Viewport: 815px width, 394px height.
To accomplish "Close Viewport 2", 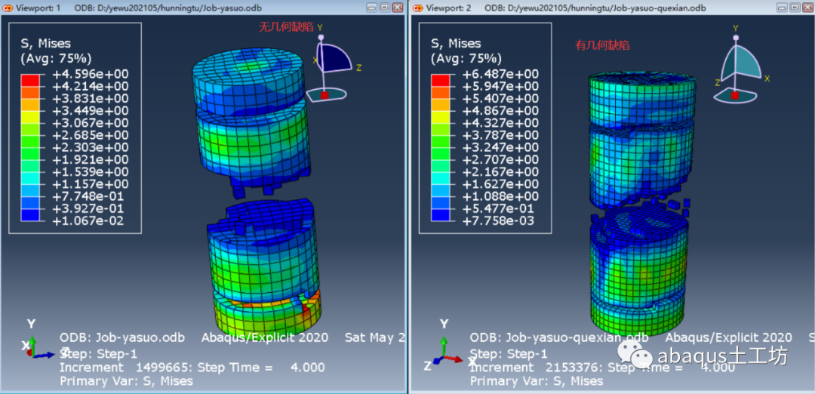I will click(x=807, y=8).
